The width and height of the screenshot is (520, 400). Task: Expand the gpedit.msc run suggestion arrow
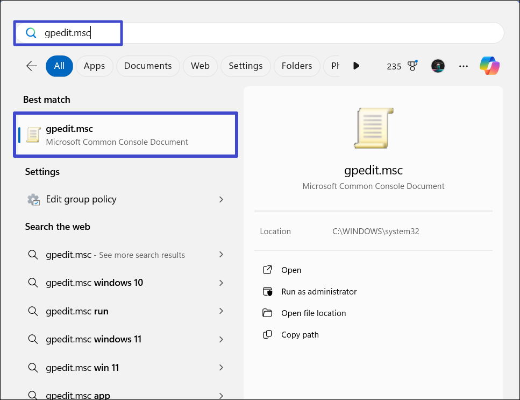point(221,311)
